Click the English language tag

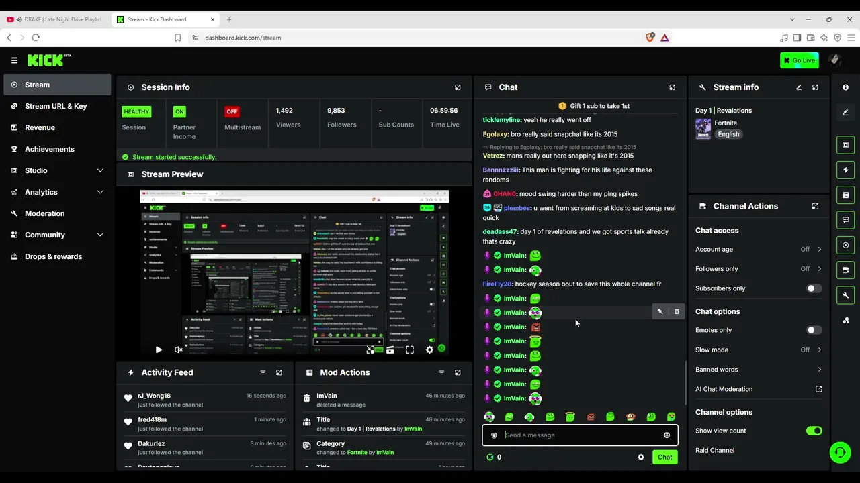click(728, 134)
